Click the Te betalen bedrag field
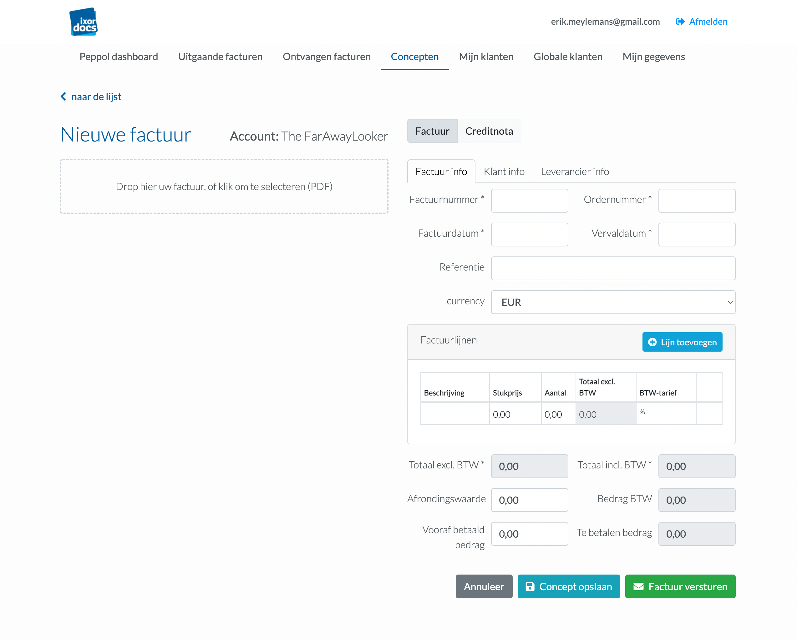The width and height of the screenshot is (797, 640). click(697, 534)
